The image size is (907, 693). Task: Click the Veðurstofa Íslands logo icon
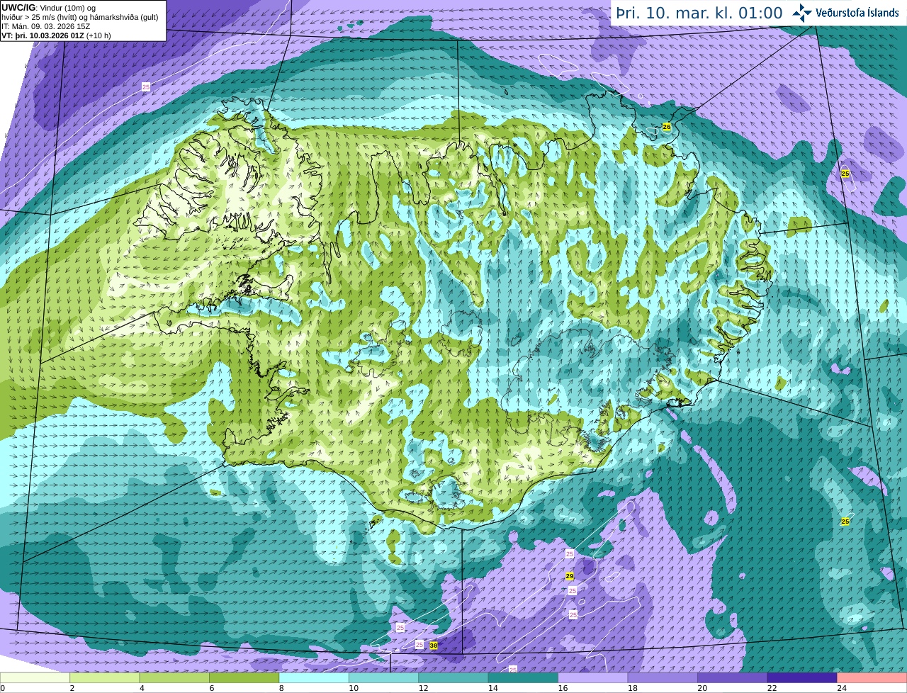point(803,13)
